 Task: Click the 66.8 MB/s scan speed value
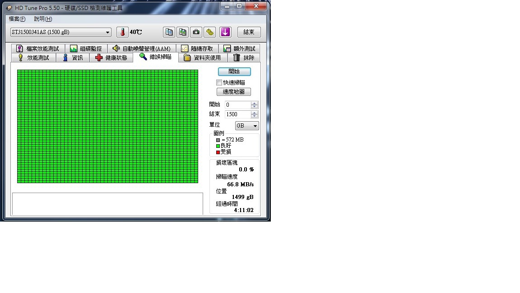(241, 184)
